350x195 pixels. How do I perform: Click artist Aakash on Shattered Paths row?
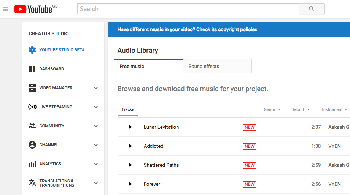pyautogui.click(x=339, y=165)
